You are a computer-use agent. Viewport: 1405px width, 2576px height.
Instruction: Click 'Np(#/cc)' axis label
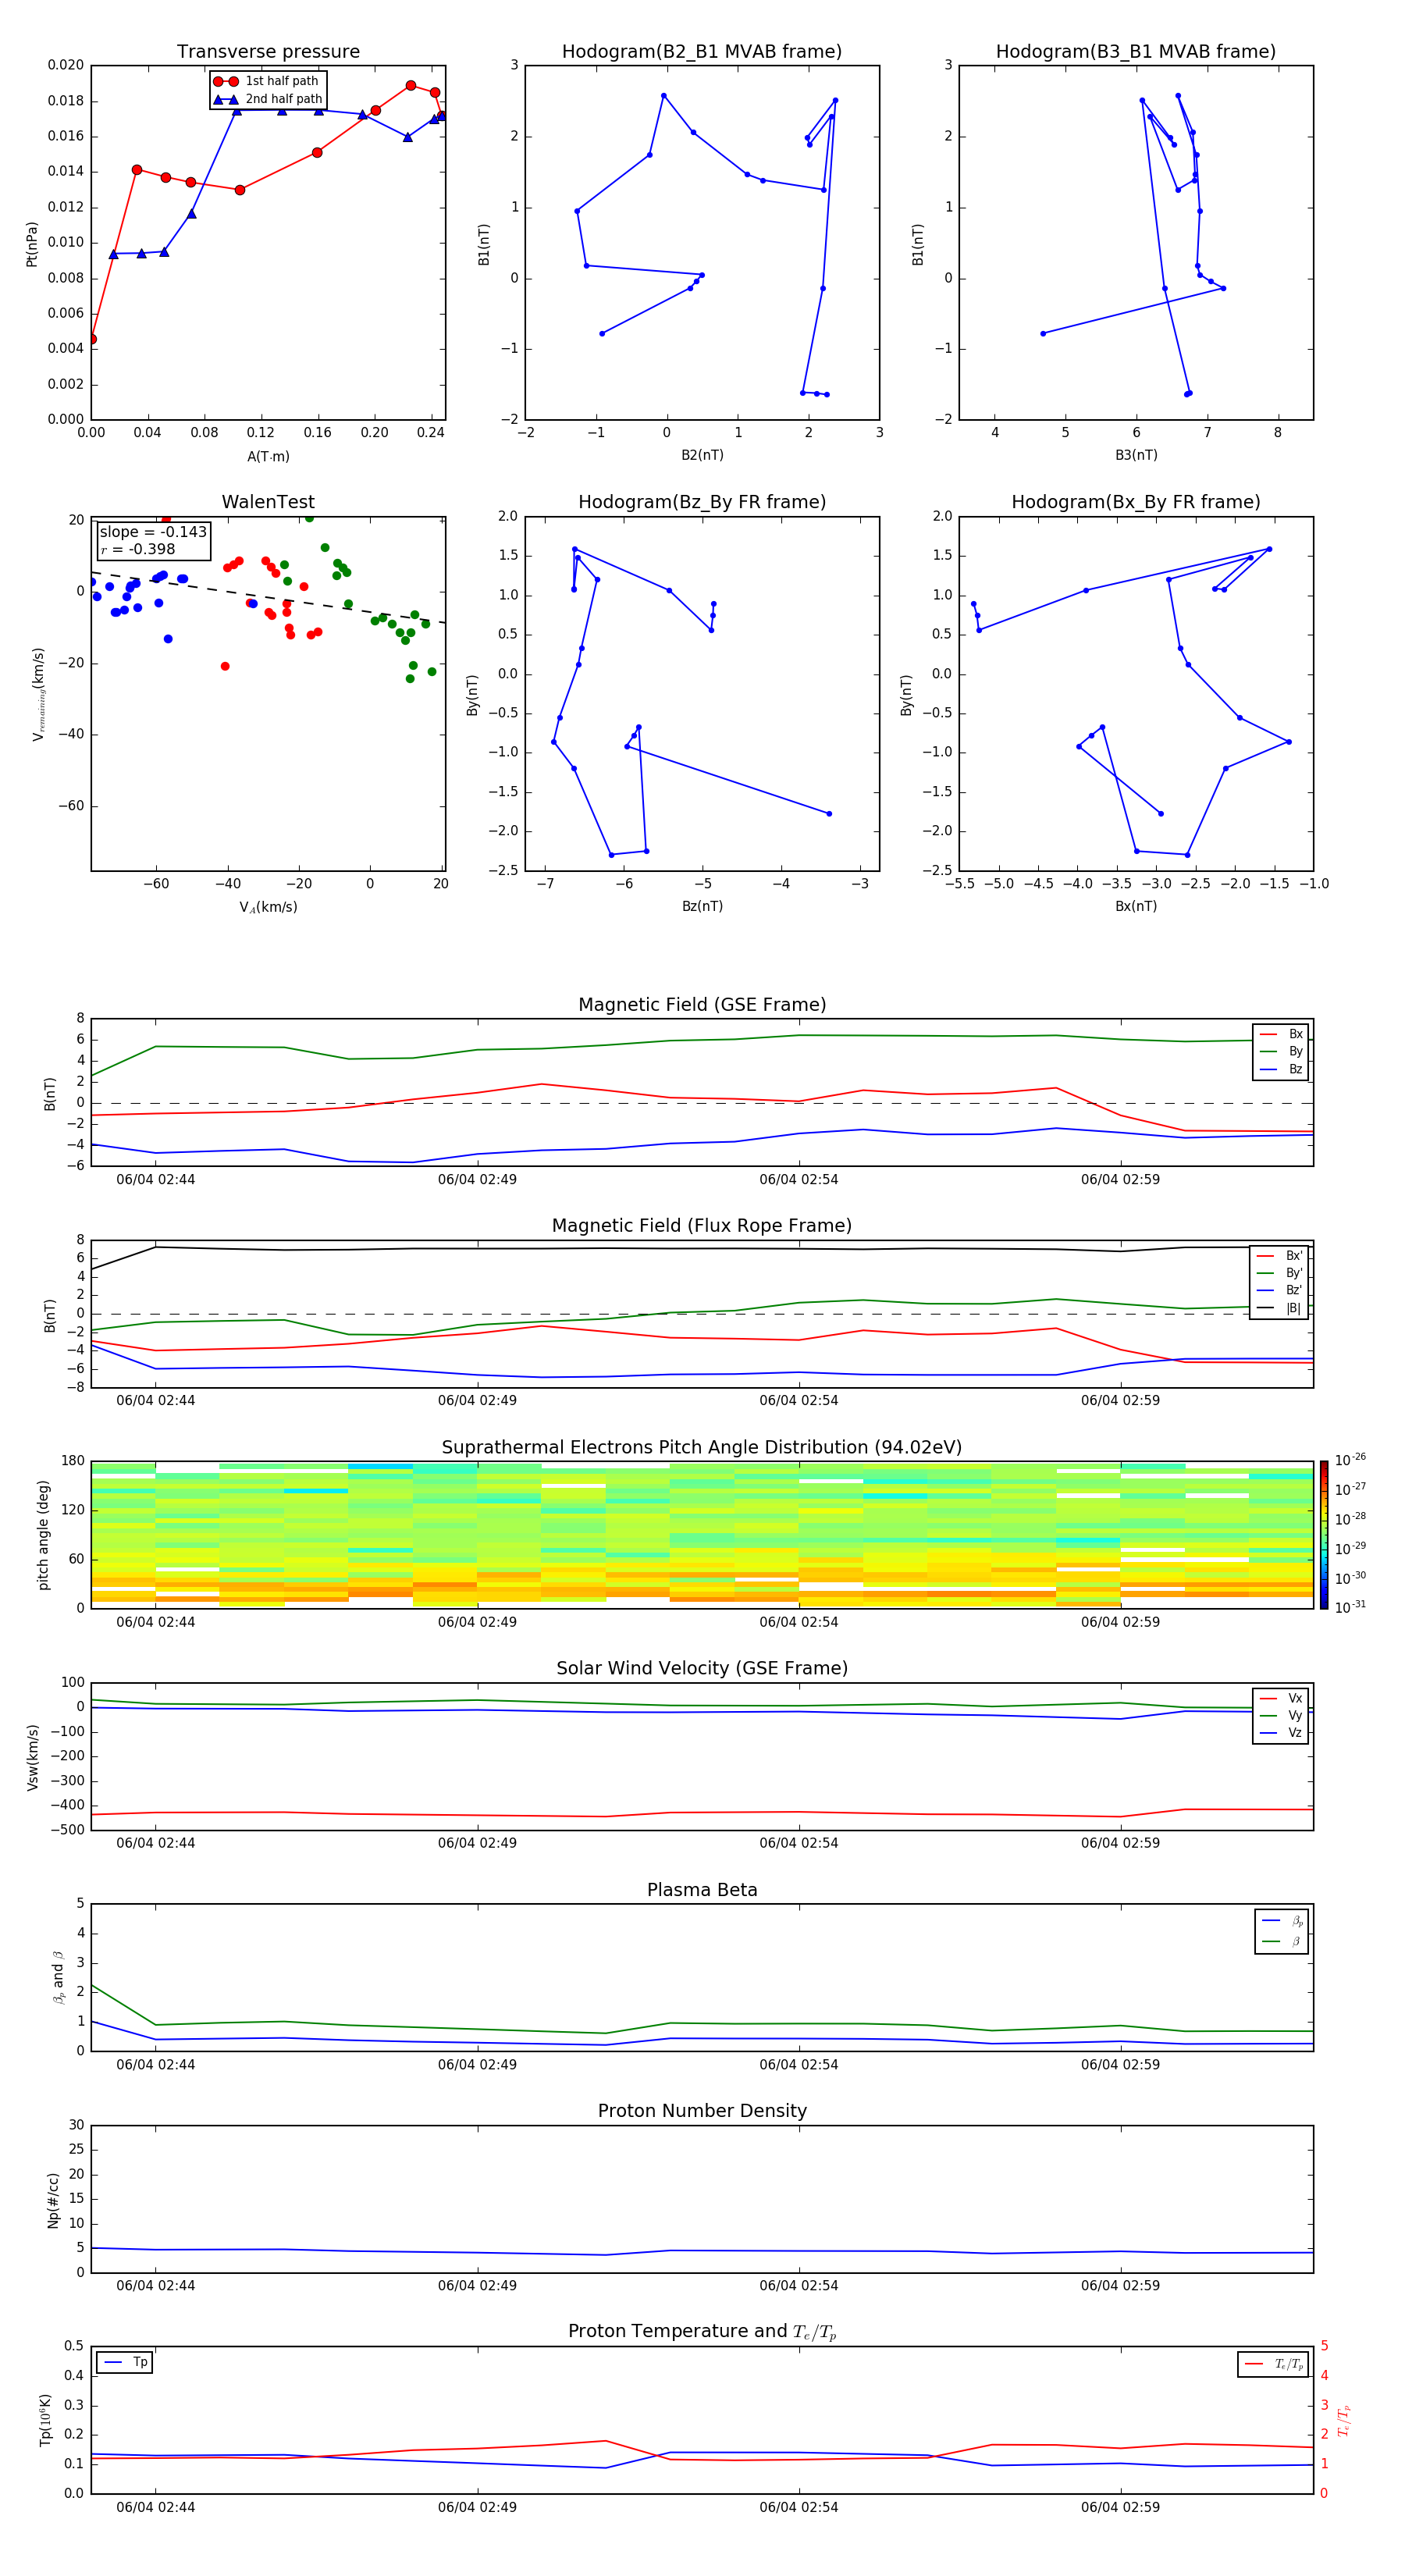coord(53,2199)
